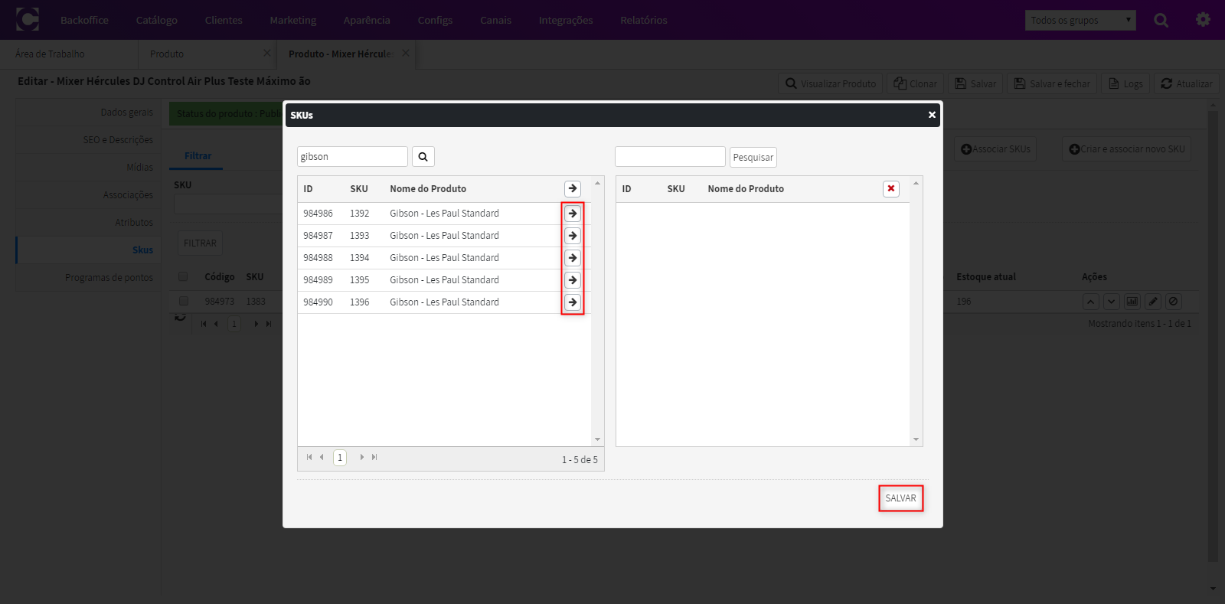
Task: Move SKU 1393 to the right list
Action: coord(573,236)
